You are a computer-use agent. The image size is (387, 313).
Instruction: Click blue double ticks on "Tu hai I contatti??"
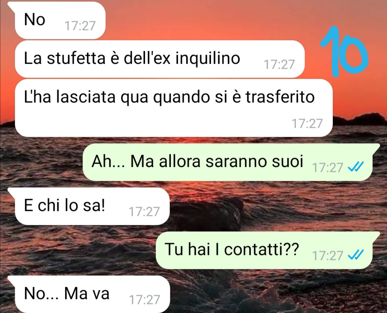click(x=355, y=256)
